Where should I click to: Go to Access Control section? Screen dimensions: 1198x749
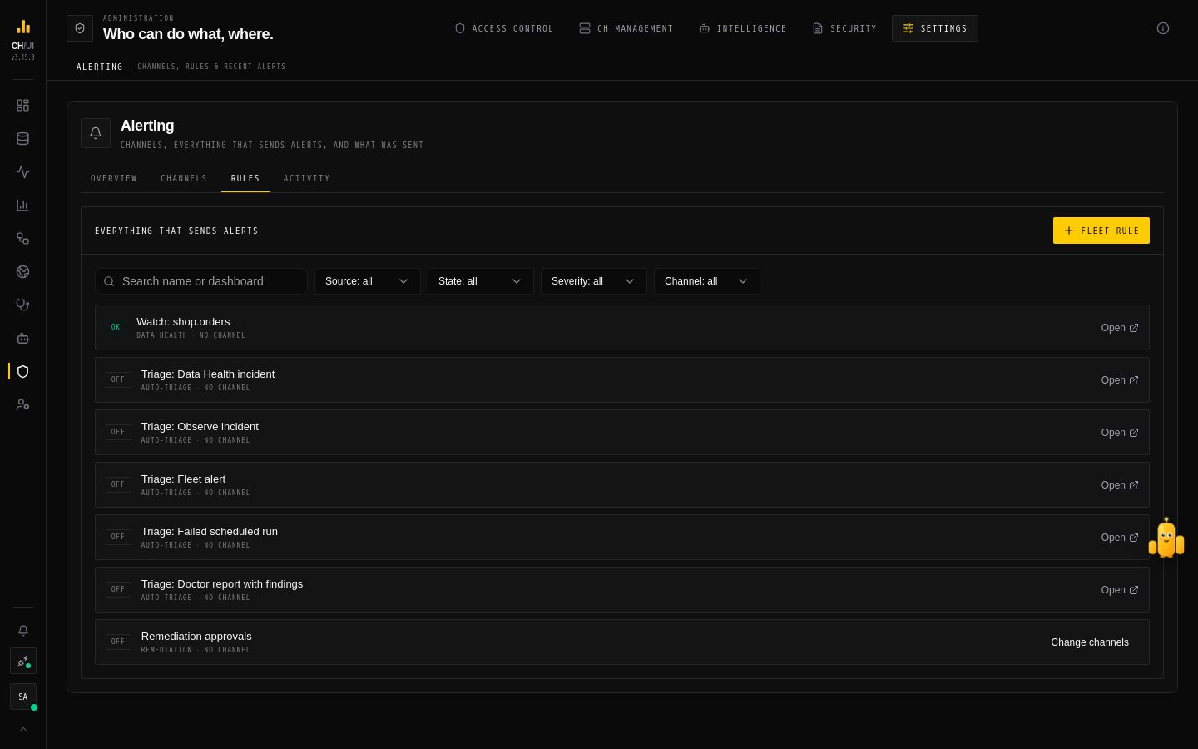click(504, 28)
